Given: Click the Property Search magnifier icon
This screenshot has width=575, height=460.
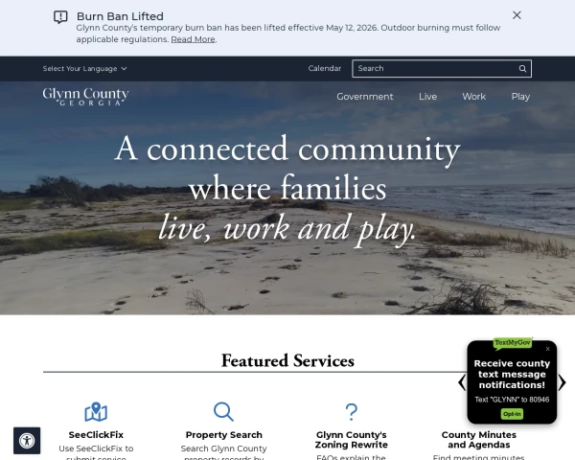Looking at the screenshot, I should 223,411.
